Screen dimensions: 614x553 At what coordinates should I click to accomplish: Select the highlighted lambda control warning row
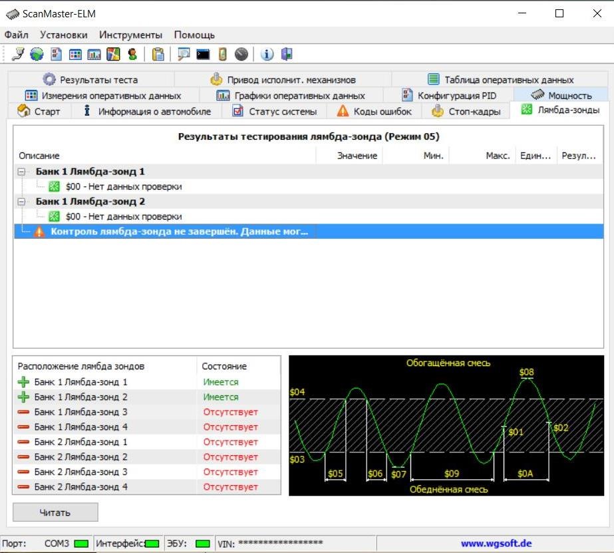180,232
